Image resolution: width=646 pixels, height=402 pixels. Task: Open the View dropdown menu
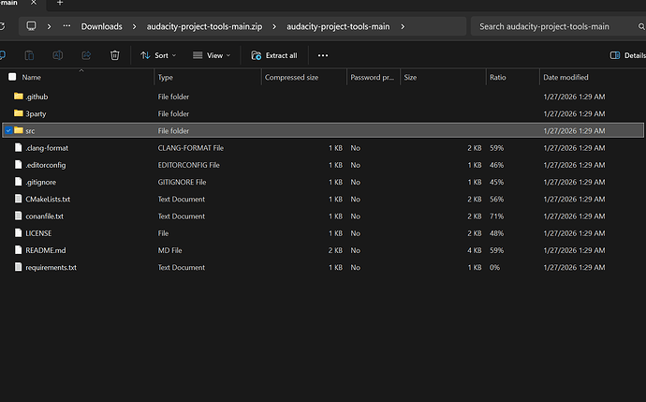(x=212, y=55)
